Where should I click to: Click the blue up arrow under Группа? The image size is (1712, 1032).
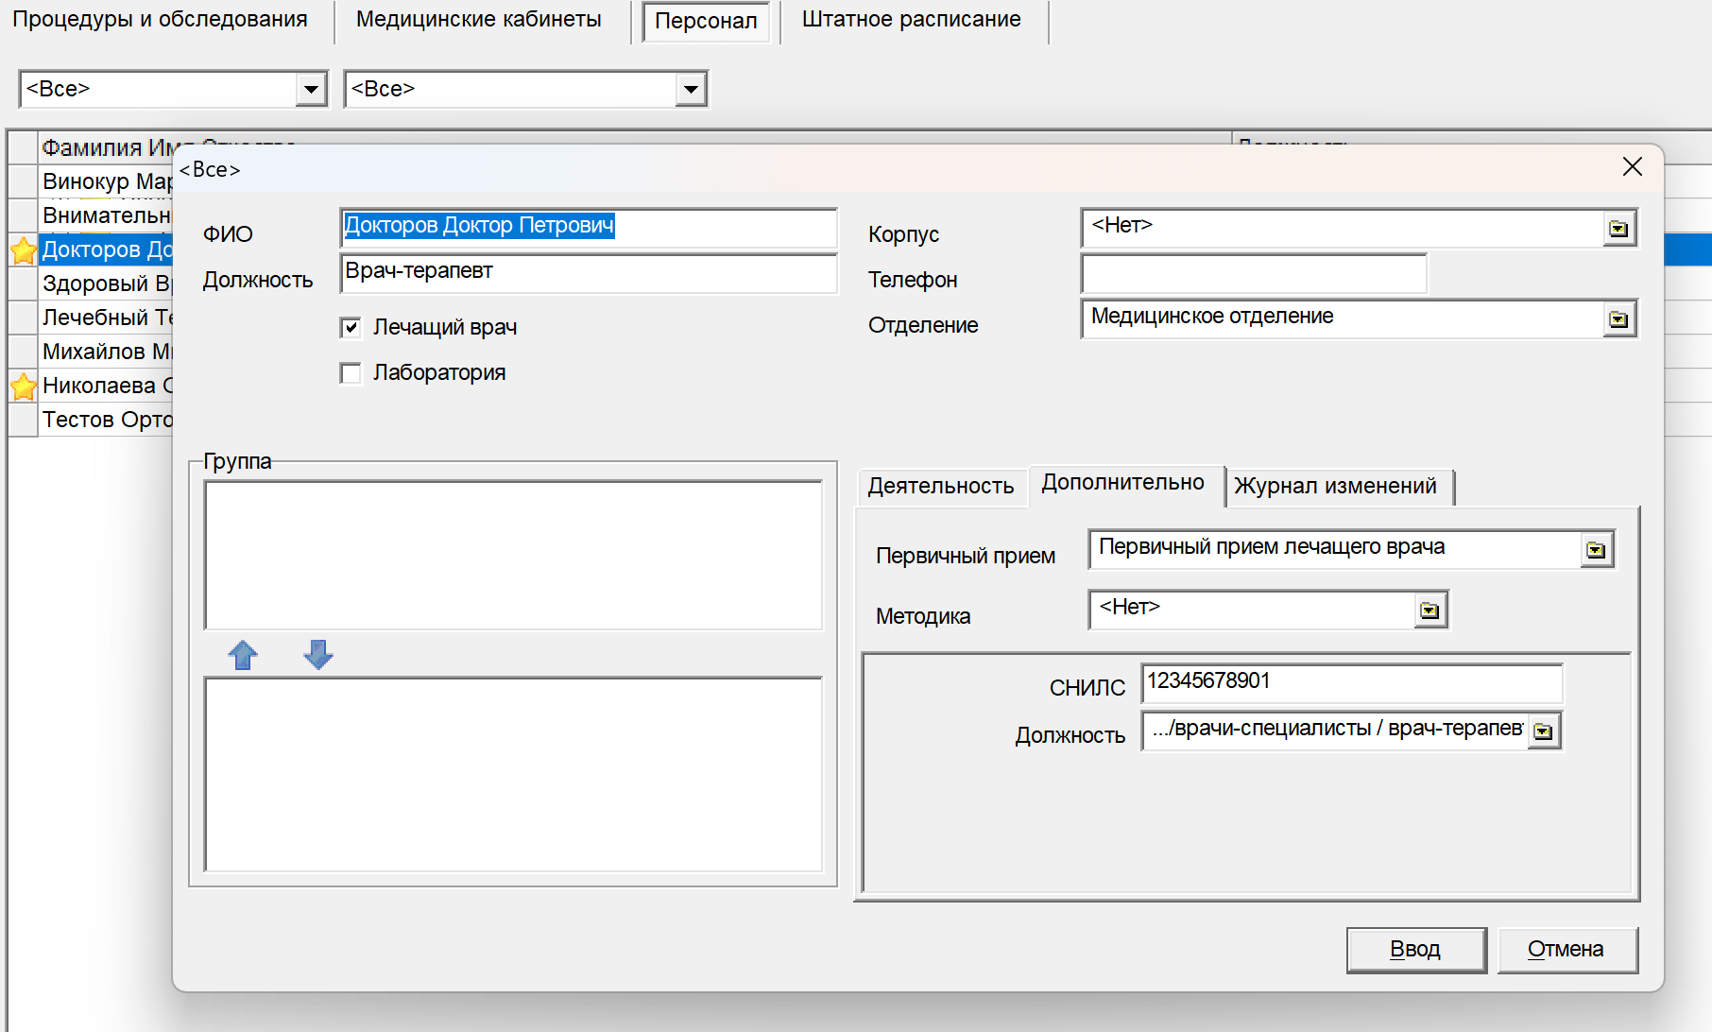243,655
